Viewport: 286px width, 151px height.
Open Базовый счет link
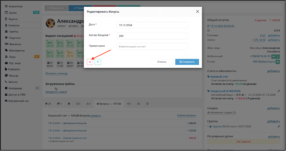[219, 77]
